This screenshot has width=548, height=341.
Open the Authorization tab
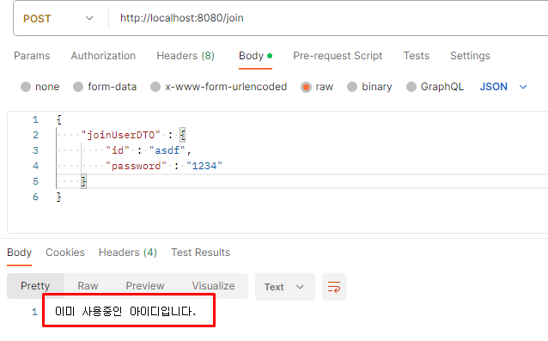(103, 56)
